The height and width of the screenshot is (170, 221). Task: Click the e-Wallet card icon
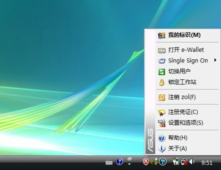pyautogui.click(x=162, y=50)
